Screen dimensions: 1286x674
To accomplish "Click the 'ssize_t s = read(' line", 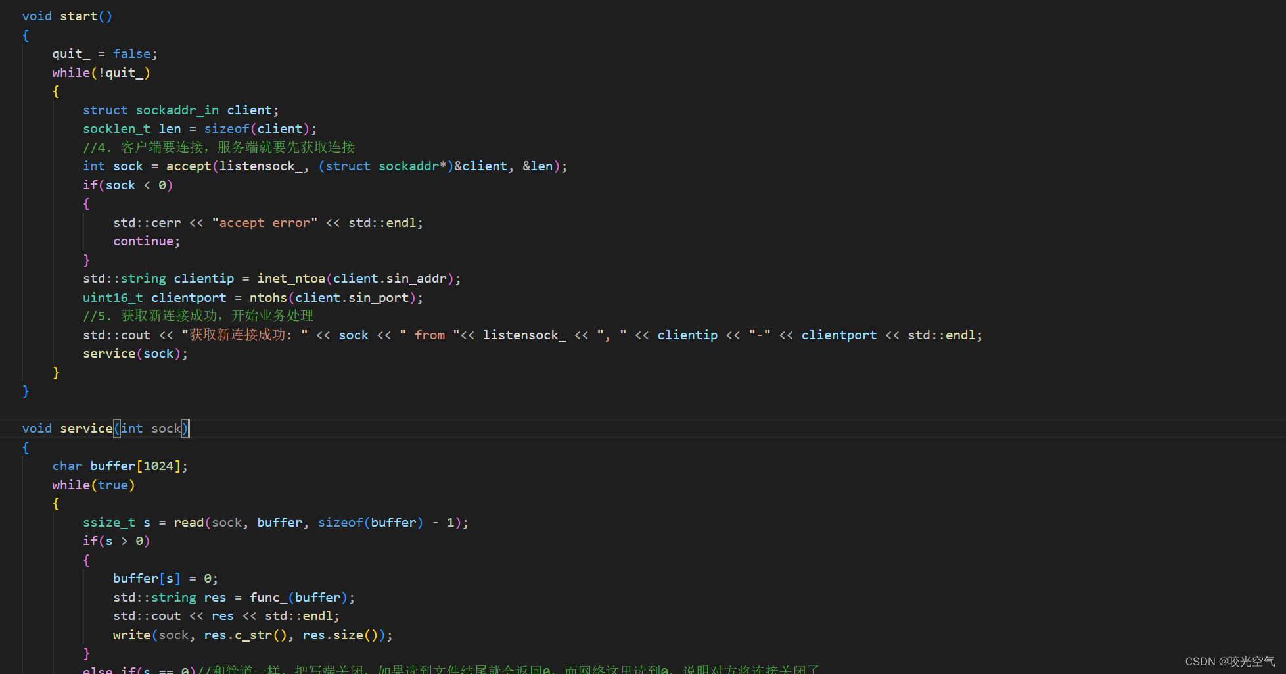I will click(x=276, y=523).
